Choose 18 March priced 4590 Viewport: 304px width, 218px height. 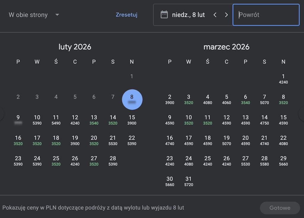pyautogui.click(x=208, y=141)
